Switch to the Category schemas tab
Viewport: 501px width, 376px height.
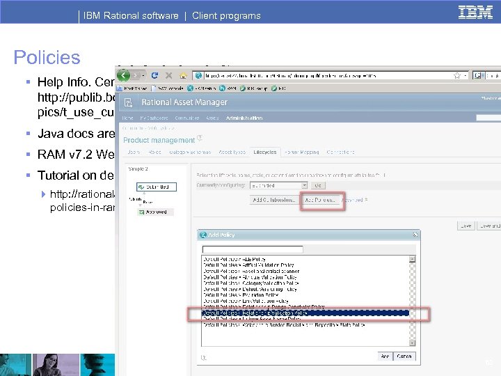(x=190, y=152)
